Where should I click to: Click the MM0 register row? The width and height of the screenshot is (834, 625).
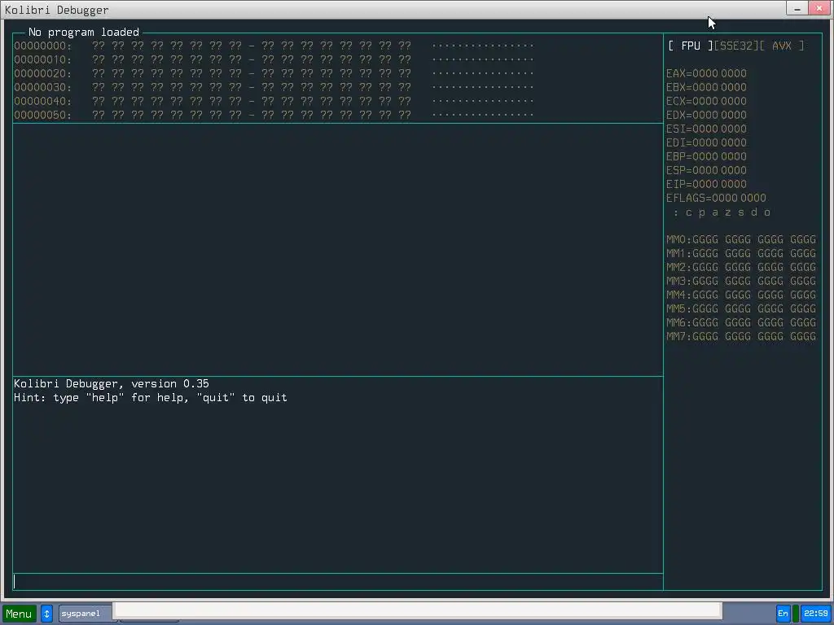(741, 240)
